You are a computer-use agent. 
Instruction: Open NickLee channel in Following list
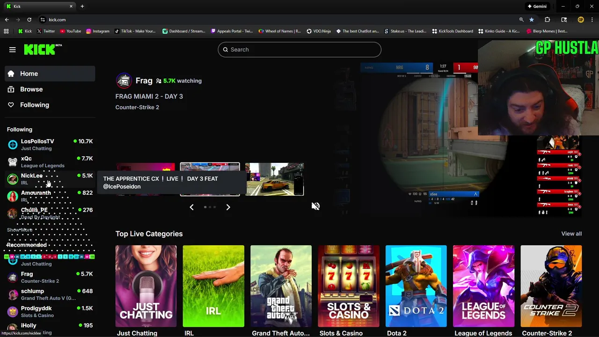50,179
